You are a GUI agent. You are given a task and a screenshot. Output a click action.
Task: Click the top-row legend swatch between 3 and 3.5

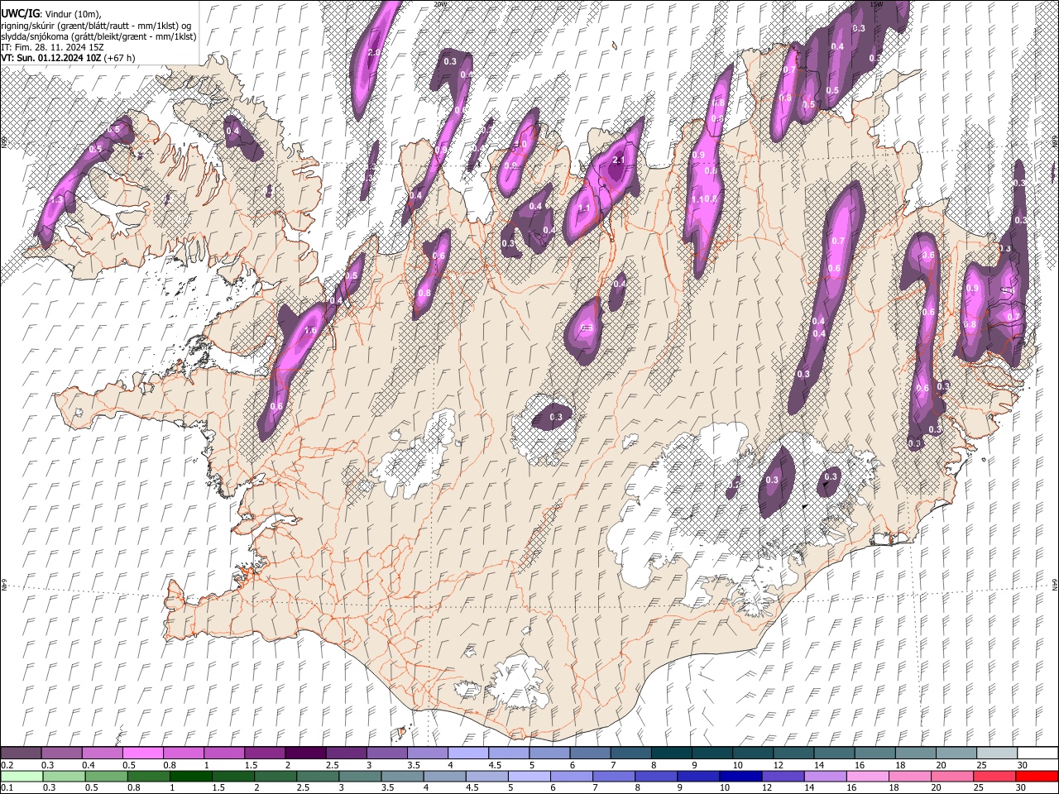386,753
